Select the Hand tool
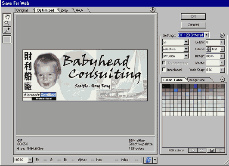The image size is (229, 166). coord(7,17)
